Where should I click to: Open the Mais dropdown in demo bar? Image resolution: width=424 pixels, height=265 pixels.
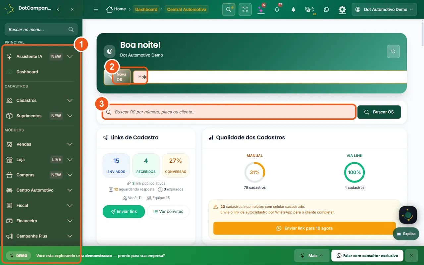[312, 256]
